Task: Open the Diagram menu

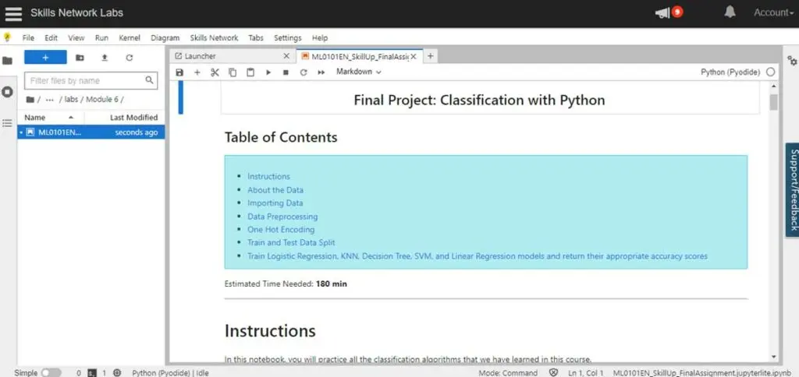Action: tap(165, 37)
